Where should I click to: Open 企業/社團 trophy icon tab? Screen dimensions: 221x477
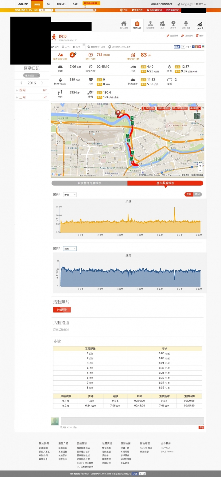coord(186,25)
